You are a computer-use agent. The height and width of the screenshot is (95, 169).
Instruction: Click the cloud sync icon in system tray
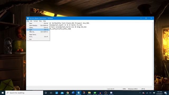143,93
